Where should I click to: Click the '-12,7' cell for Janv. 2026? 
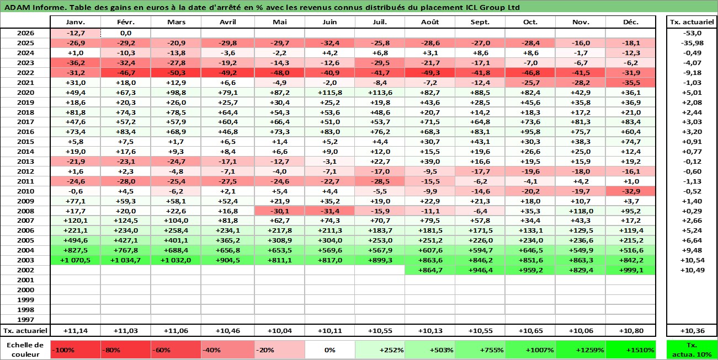click(75, 33)
